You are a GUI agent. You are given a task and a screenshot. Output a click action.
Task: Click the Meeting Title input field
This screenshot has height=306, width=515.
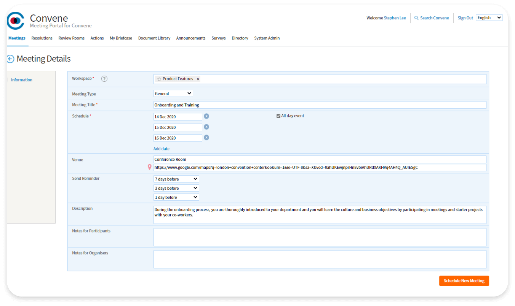point(320,105)
